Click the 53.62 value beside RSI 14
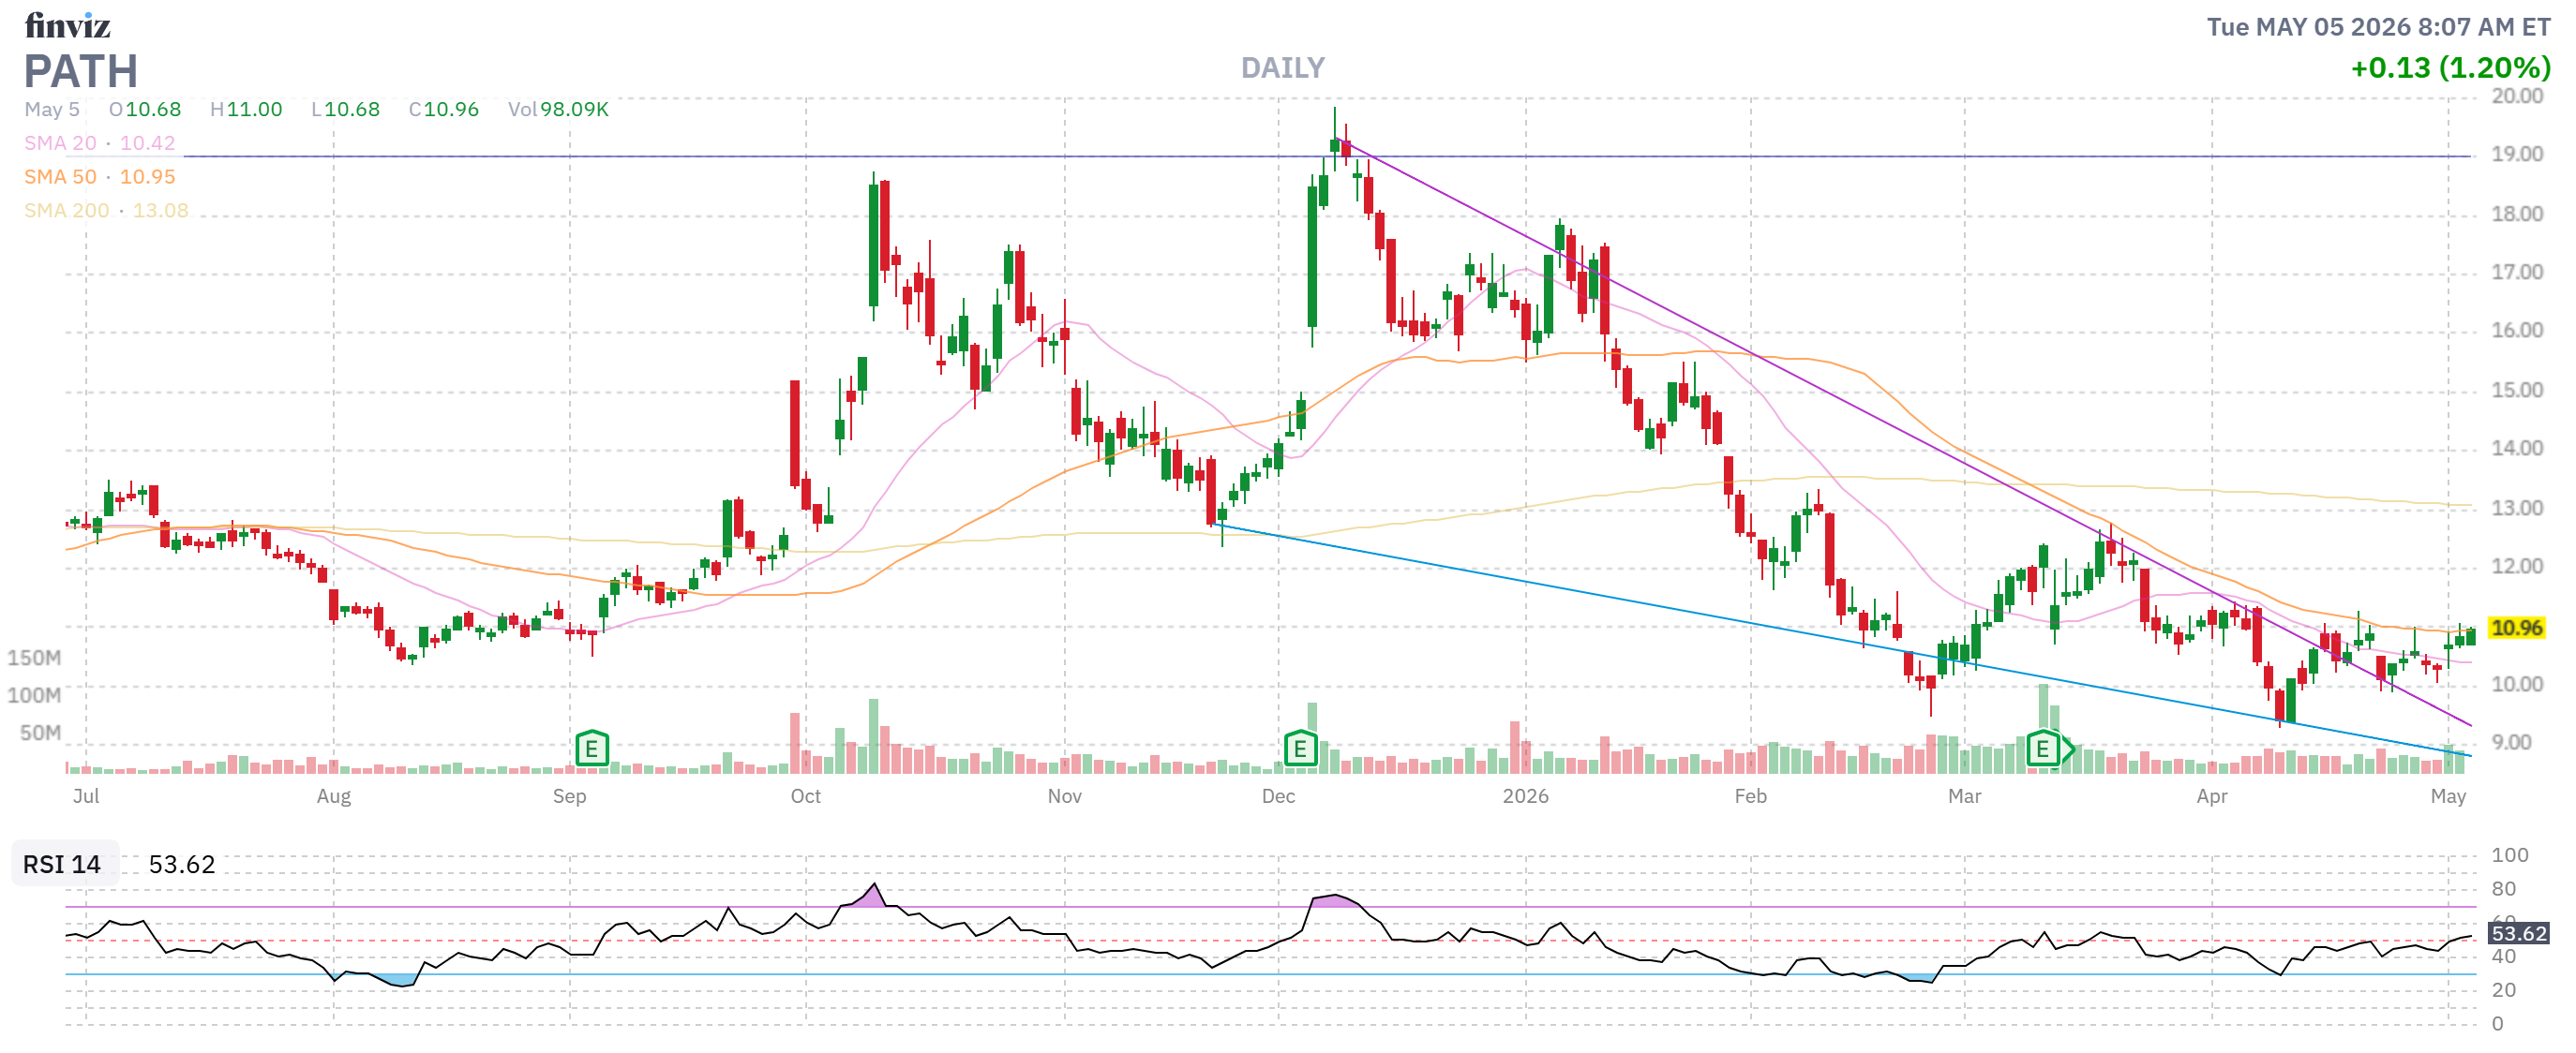2576x1053 pixels. pos(182,864)
